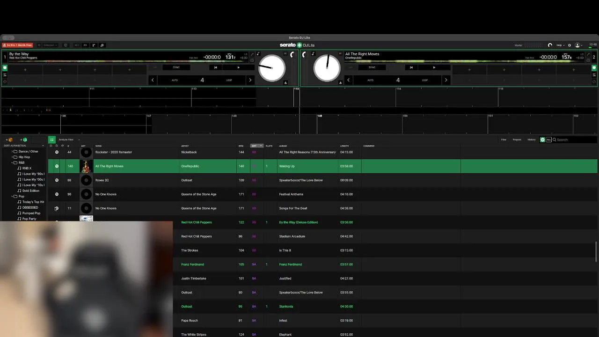Click album art of All The Right Moves

click(86, 166)
